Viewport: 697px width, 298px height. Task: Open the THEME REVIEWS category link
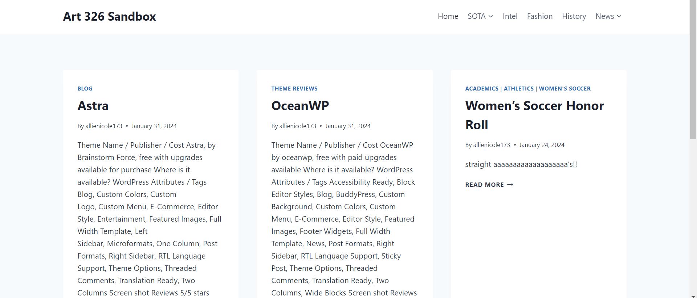click(294, 88)
